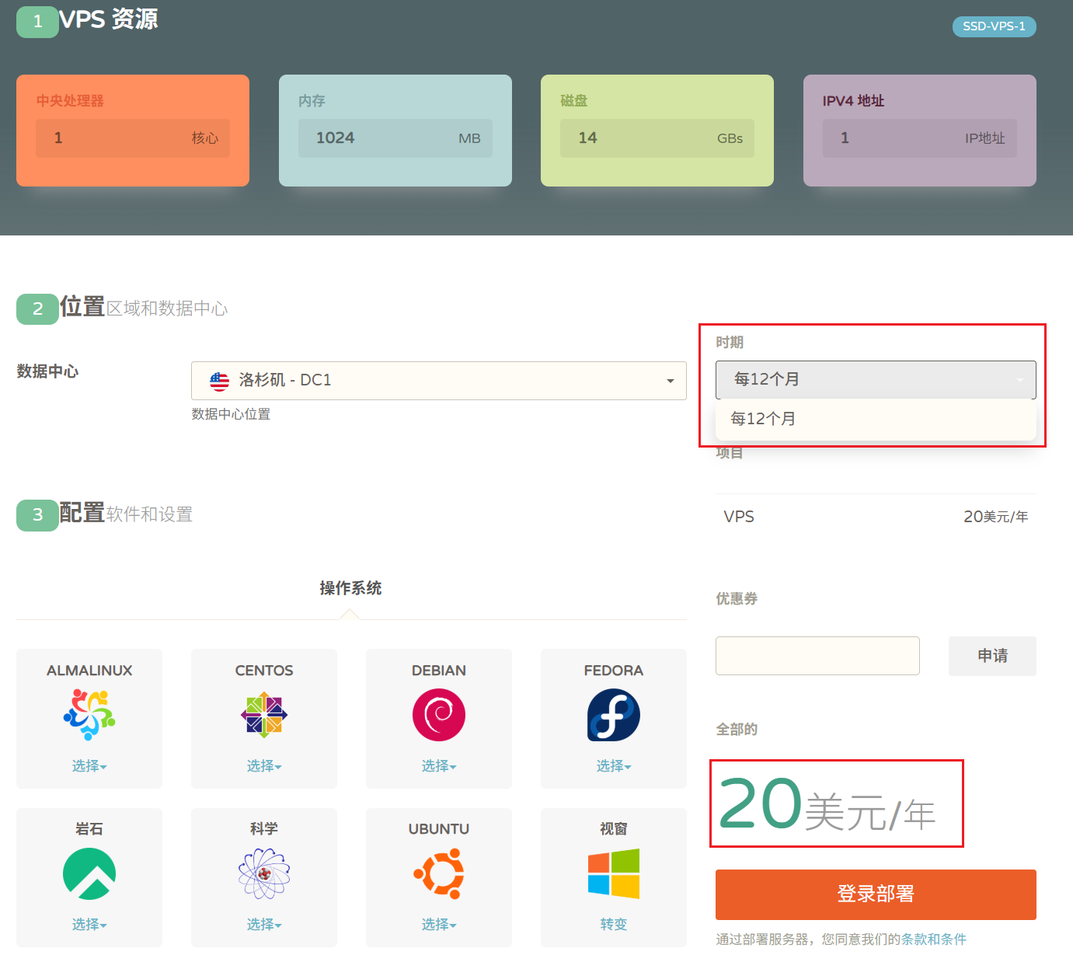
Task: Click the US flag in data center field
Action: coord(220,381)
